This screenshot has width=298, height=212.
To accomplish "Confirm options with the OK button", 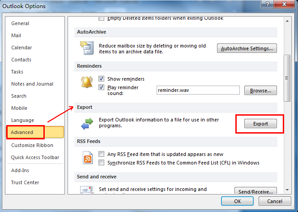I will 238,201.
